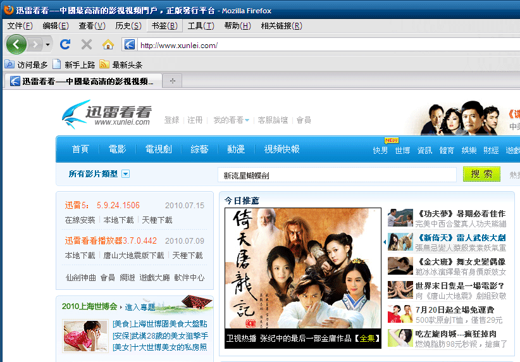This screenshot has width=520, height=362.
Task: Open the 最新头条 RSS feed bookmark
Action: pos(121,65)
